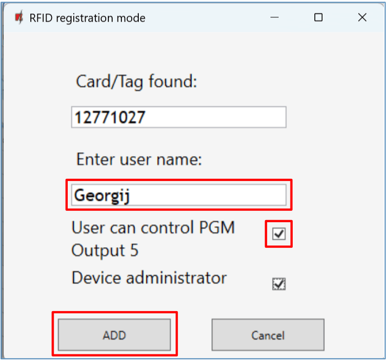The width and height of the screenshot is (387, 361).
Task: Place cursor on the 12771027 tag number
Action: (x=110, y=117)
